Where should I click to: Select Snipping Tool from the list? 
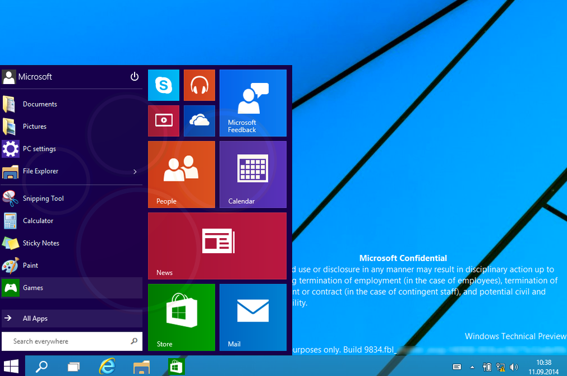pos(43,198)
